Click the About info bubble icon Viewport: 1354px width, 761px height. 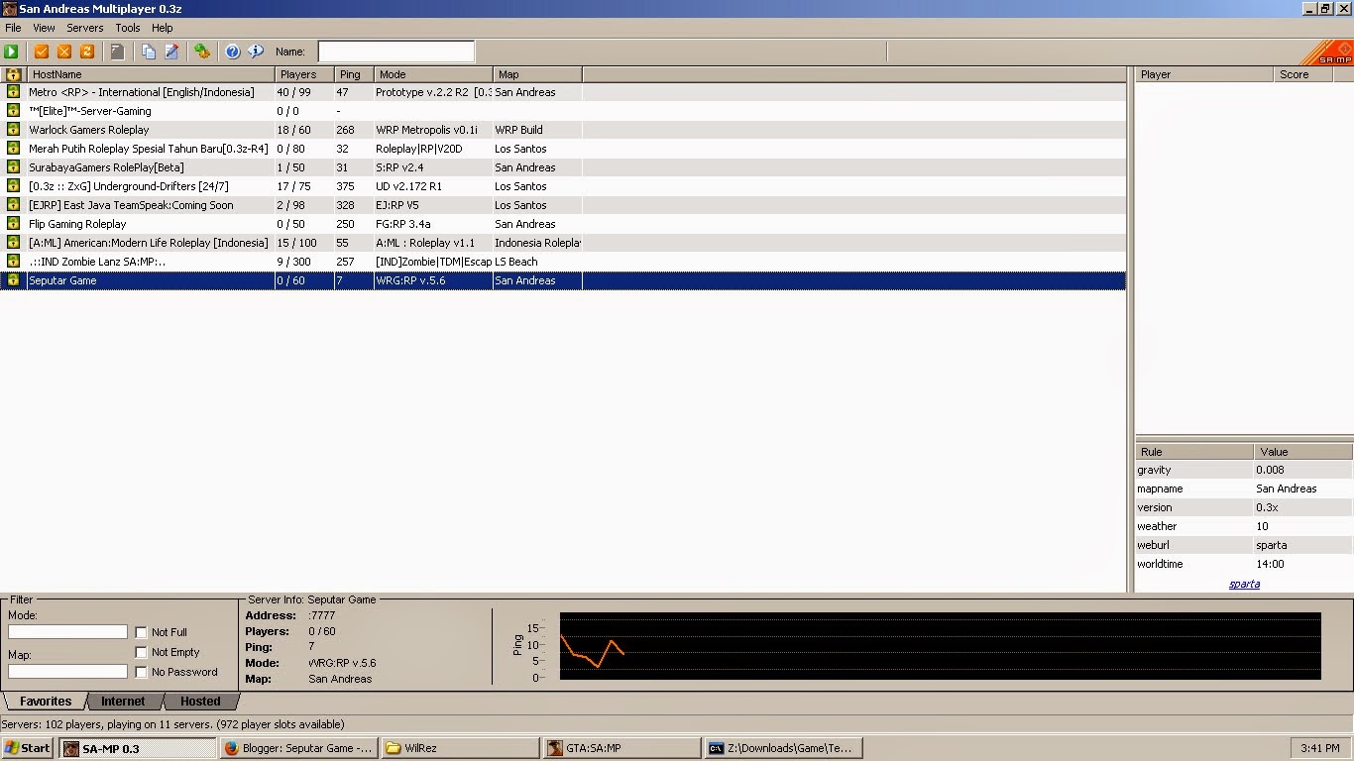[256, 52]
